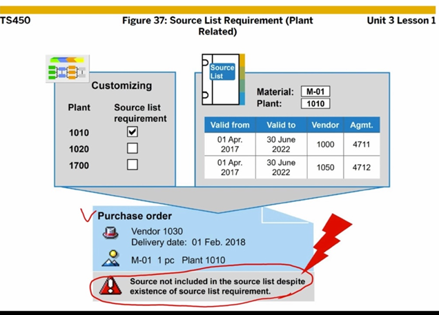
Task: Click the TS450 course code
Action: 15,21
